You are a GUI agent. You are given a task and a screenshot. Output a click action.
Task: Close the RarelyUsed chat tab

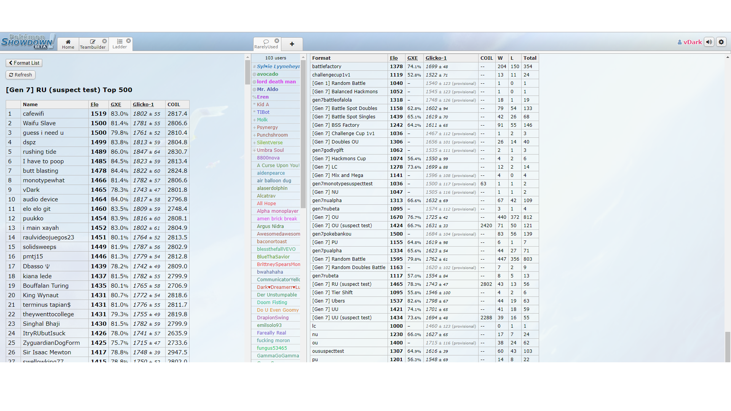[x=277, y=41]
